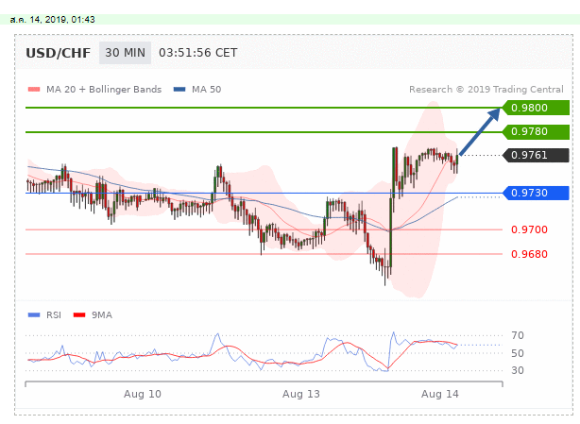
Task: Click the USD/CHF pair title
Action: tap(58, 53)
